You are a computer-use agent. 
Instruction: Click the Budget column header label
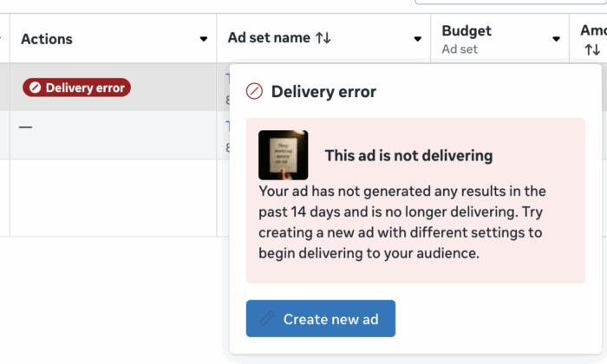[x=467, y=31]
